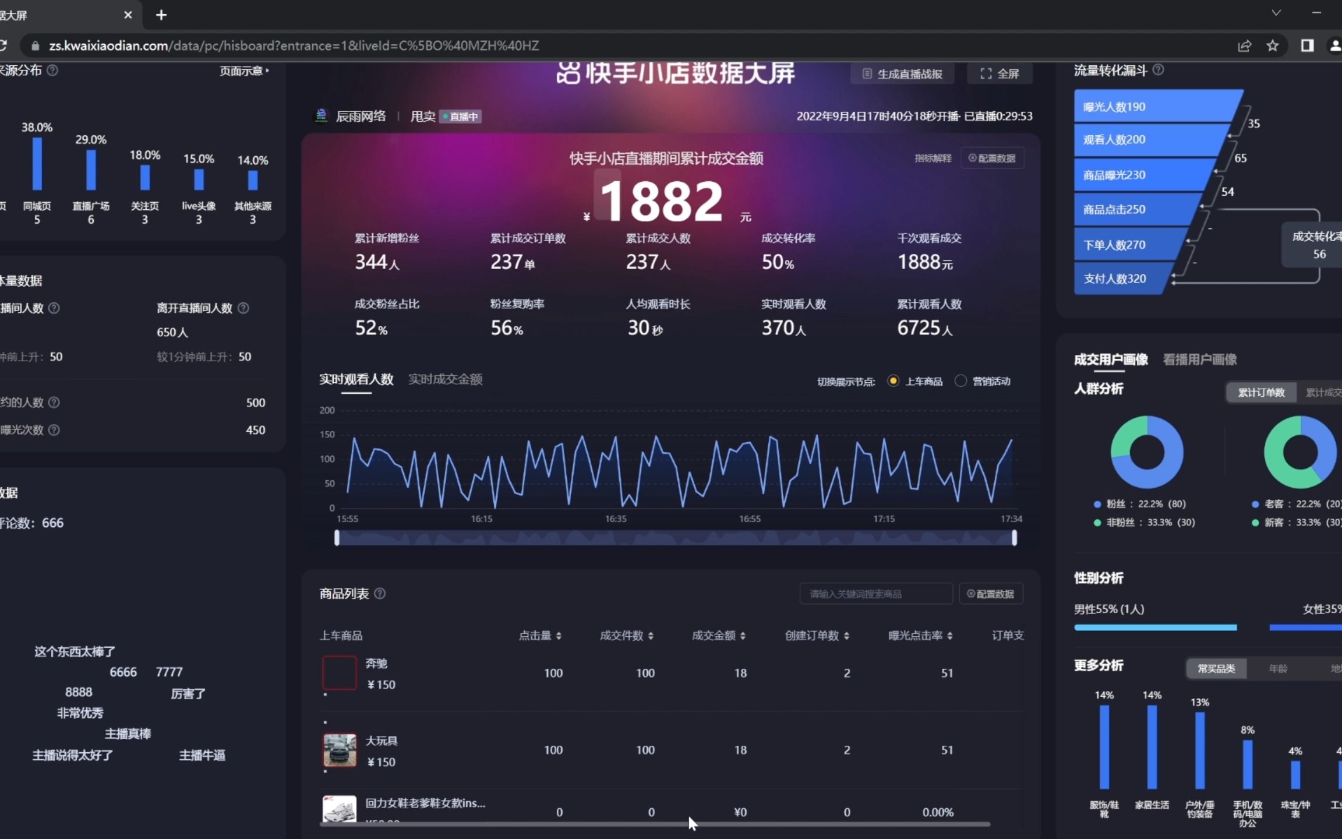Close the current browser tab
Screen dimensions: 1342x839
click(x=128, y=15)
